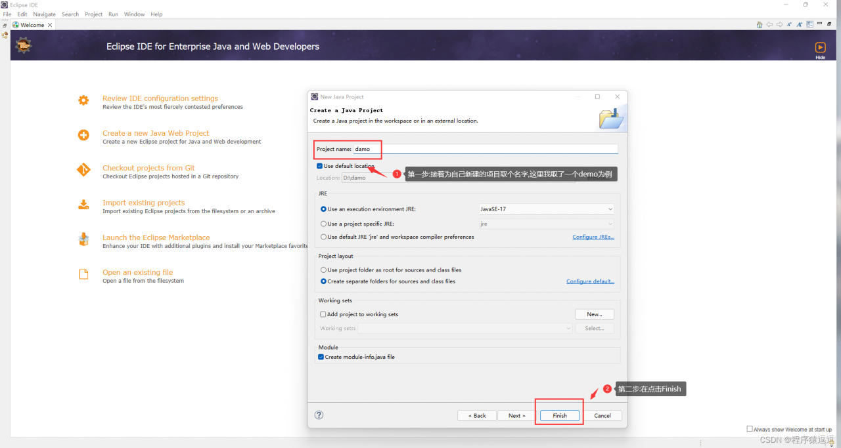Viewport: 841px width, 448px height.
Task: Maximize the New Java Project dialog
Action: pyautogui.click(x=597, y=96)
